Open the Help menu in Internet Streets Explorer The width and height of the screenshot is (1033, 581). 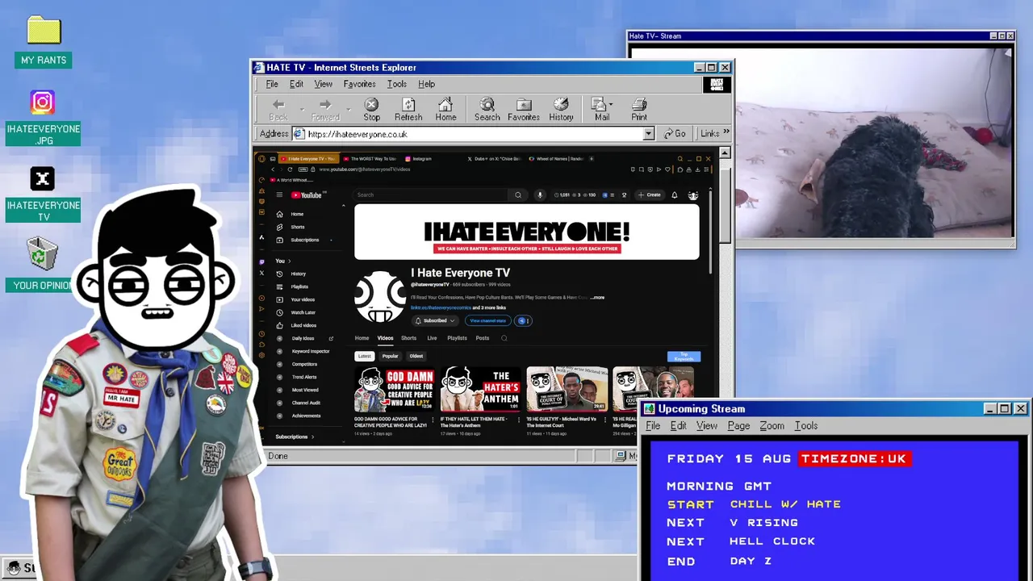426,84
